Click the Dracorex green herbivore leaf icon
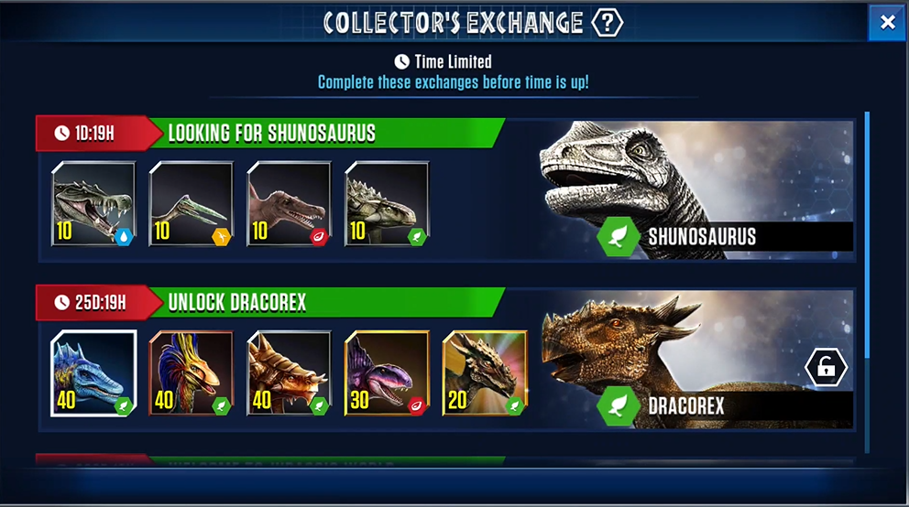The height and width of the screenshot is (507, 909). tap(619, 405)
